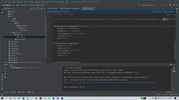
Task: Click the Select Opened File locate icon
Action: point(32,8)
